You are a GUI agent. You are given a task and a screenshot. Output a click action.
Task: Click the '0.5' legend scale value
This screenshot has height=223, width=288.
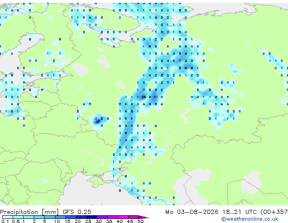[x=16, y=221]
